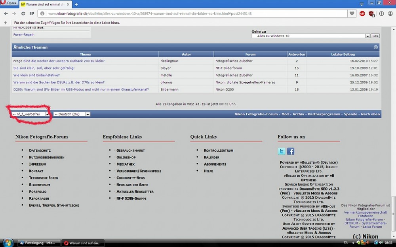Viewport: 396px width, 247px height.
Task: Open the Aktueller Newsletter link
Action: (x=135, y=192)
